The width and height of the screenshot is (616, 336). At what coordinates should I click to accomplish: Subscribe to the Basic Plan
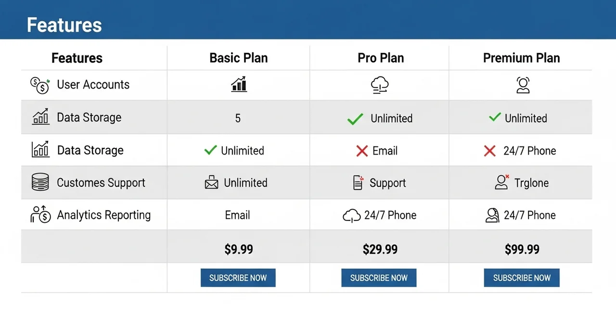pos(238,278)
